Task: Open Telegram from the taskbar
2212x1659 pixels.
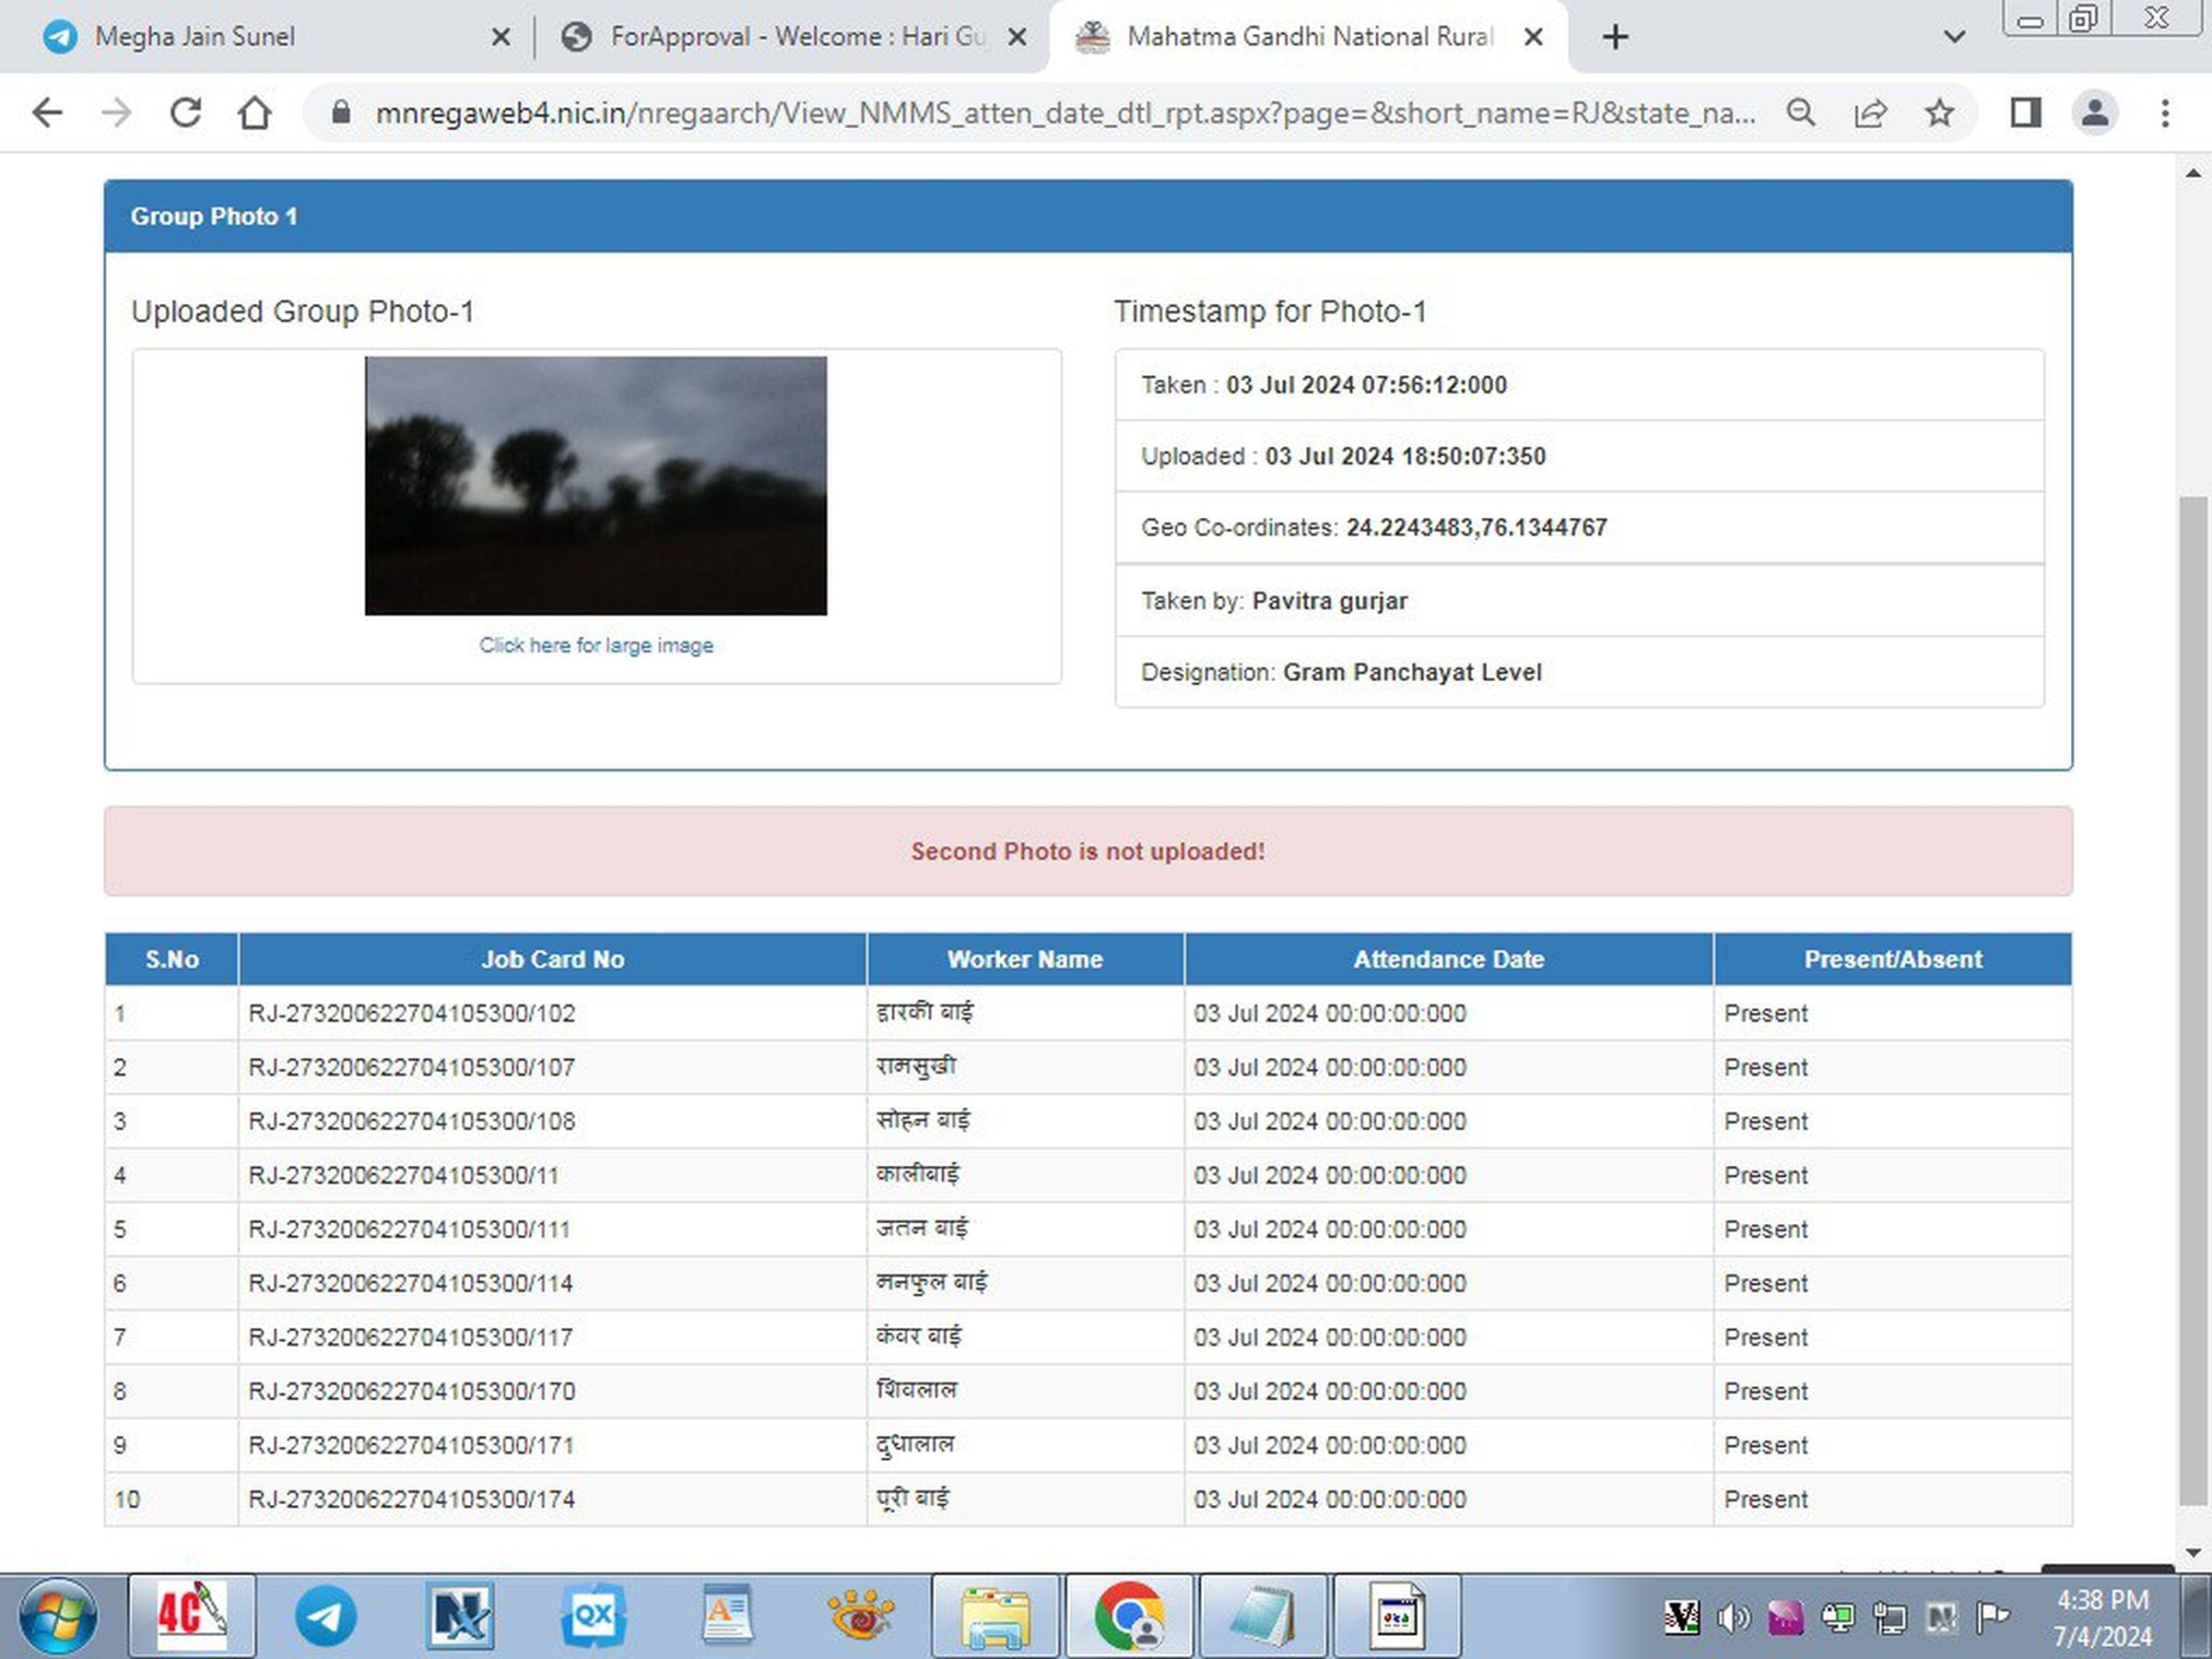Action: pyautogui.click(x=325, y=1615)
